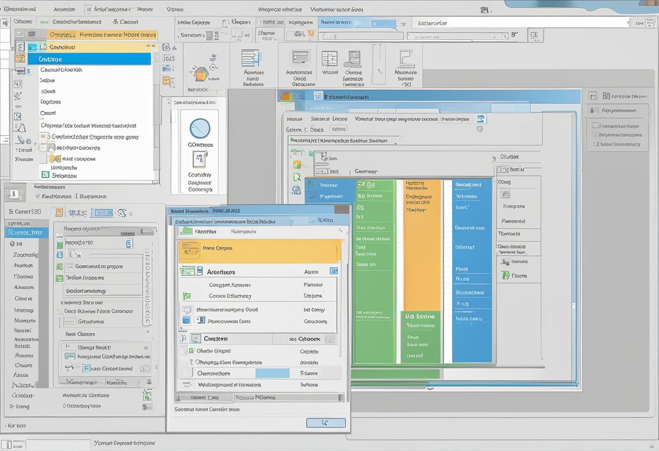Click the green icon at bottom of right panel list
659x451 pixels.
[505, 275]
